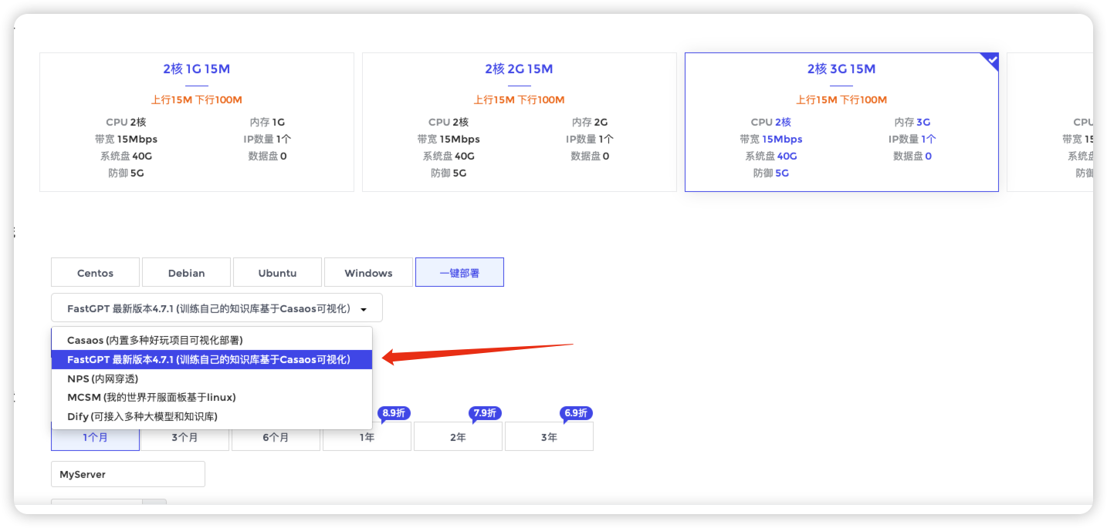Click the 8.9折 discount badge
This screenshot has height=528, width=1107.
pyautogui.click(x=394, y=413)
